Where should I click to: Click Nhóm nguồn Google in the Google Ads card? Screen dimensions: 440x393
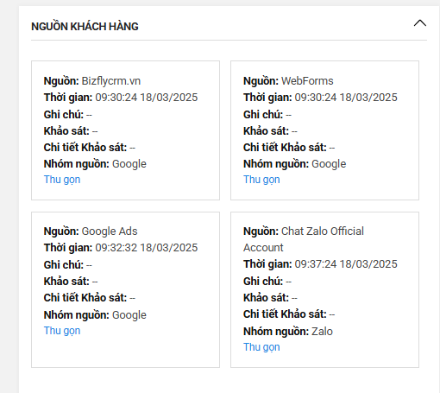click(95, 315)
